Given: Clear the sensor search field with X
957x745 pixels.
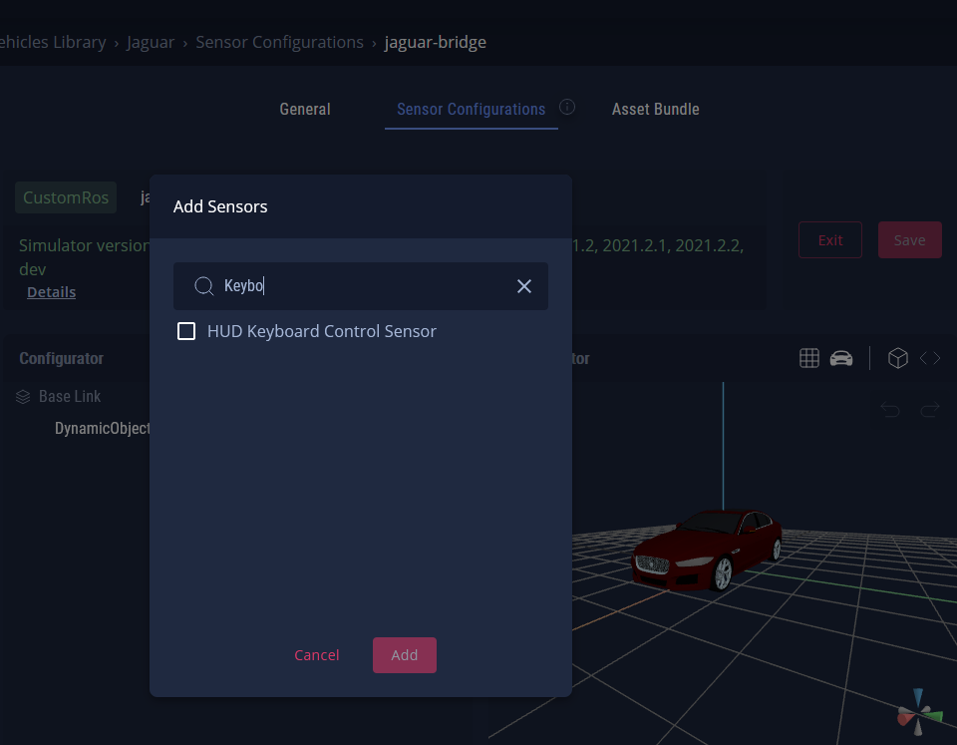Looking at the screenshot, I should pos(523,286).
